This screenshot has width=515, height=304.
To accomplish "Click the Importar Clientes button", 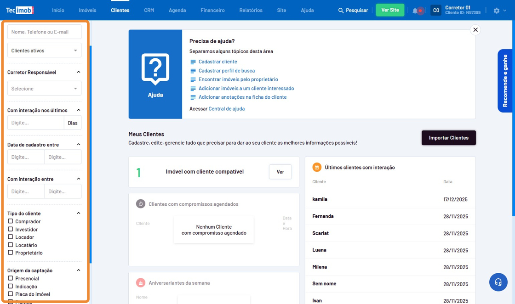I will [448, 138].
